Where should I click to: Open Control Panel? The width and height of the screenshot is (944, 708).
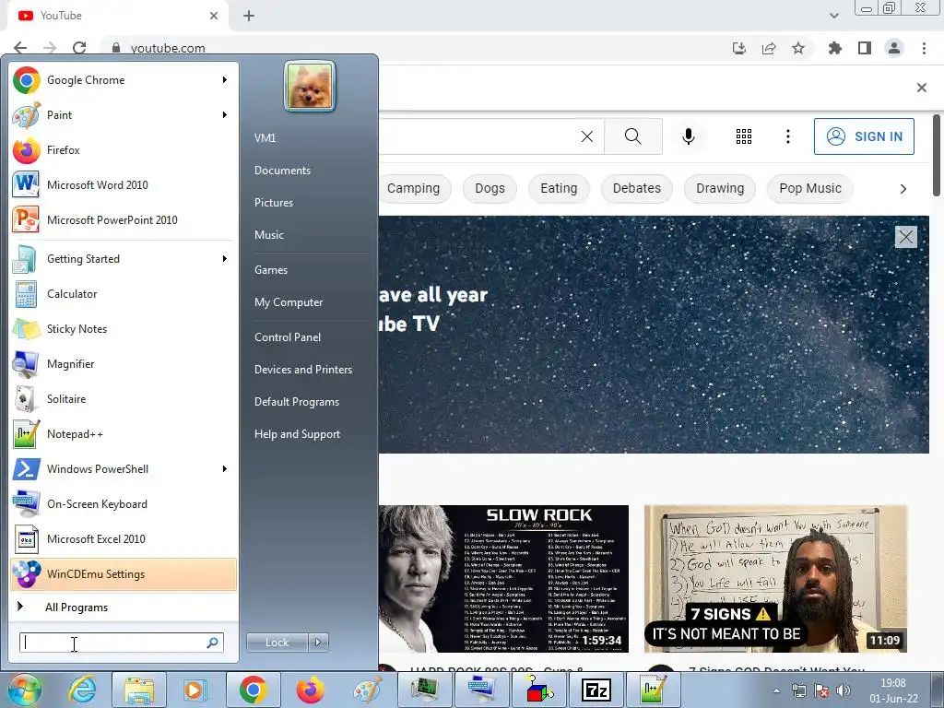(x=288, y=337)
